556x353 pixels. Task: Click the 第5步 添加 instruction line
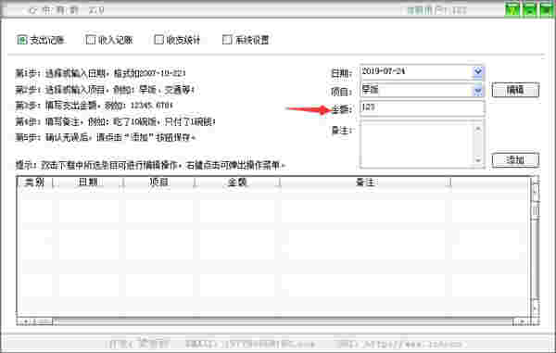coord(106,137)
